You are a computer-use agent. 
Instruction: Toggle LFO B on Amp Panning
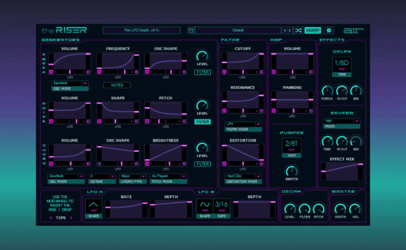(310, 111)
